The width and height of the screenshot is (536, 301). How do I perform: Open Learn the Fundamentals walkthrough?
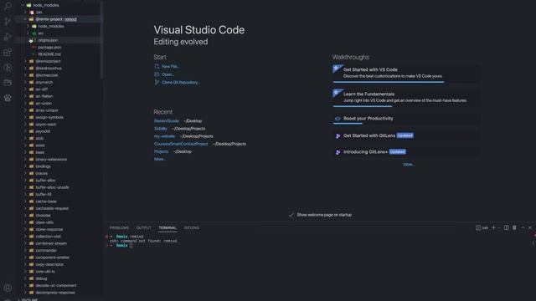click(405, 97)
